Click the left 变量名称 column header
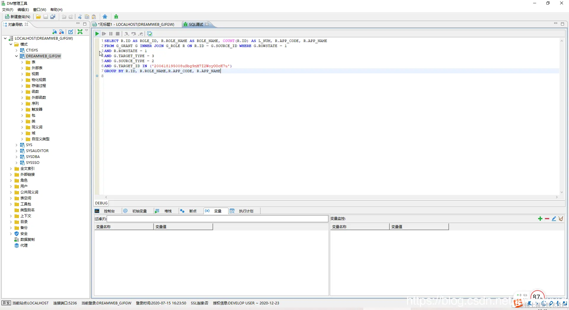This screenshot has width=569, height=310. (124, 227)
